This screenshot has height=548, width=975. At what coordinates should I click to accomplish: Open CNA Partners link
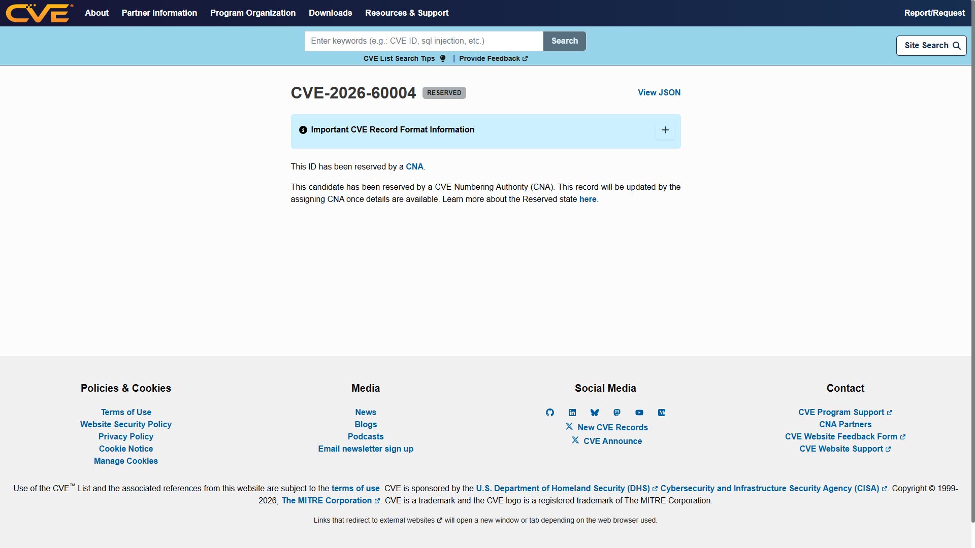click(x=845, y=424)
